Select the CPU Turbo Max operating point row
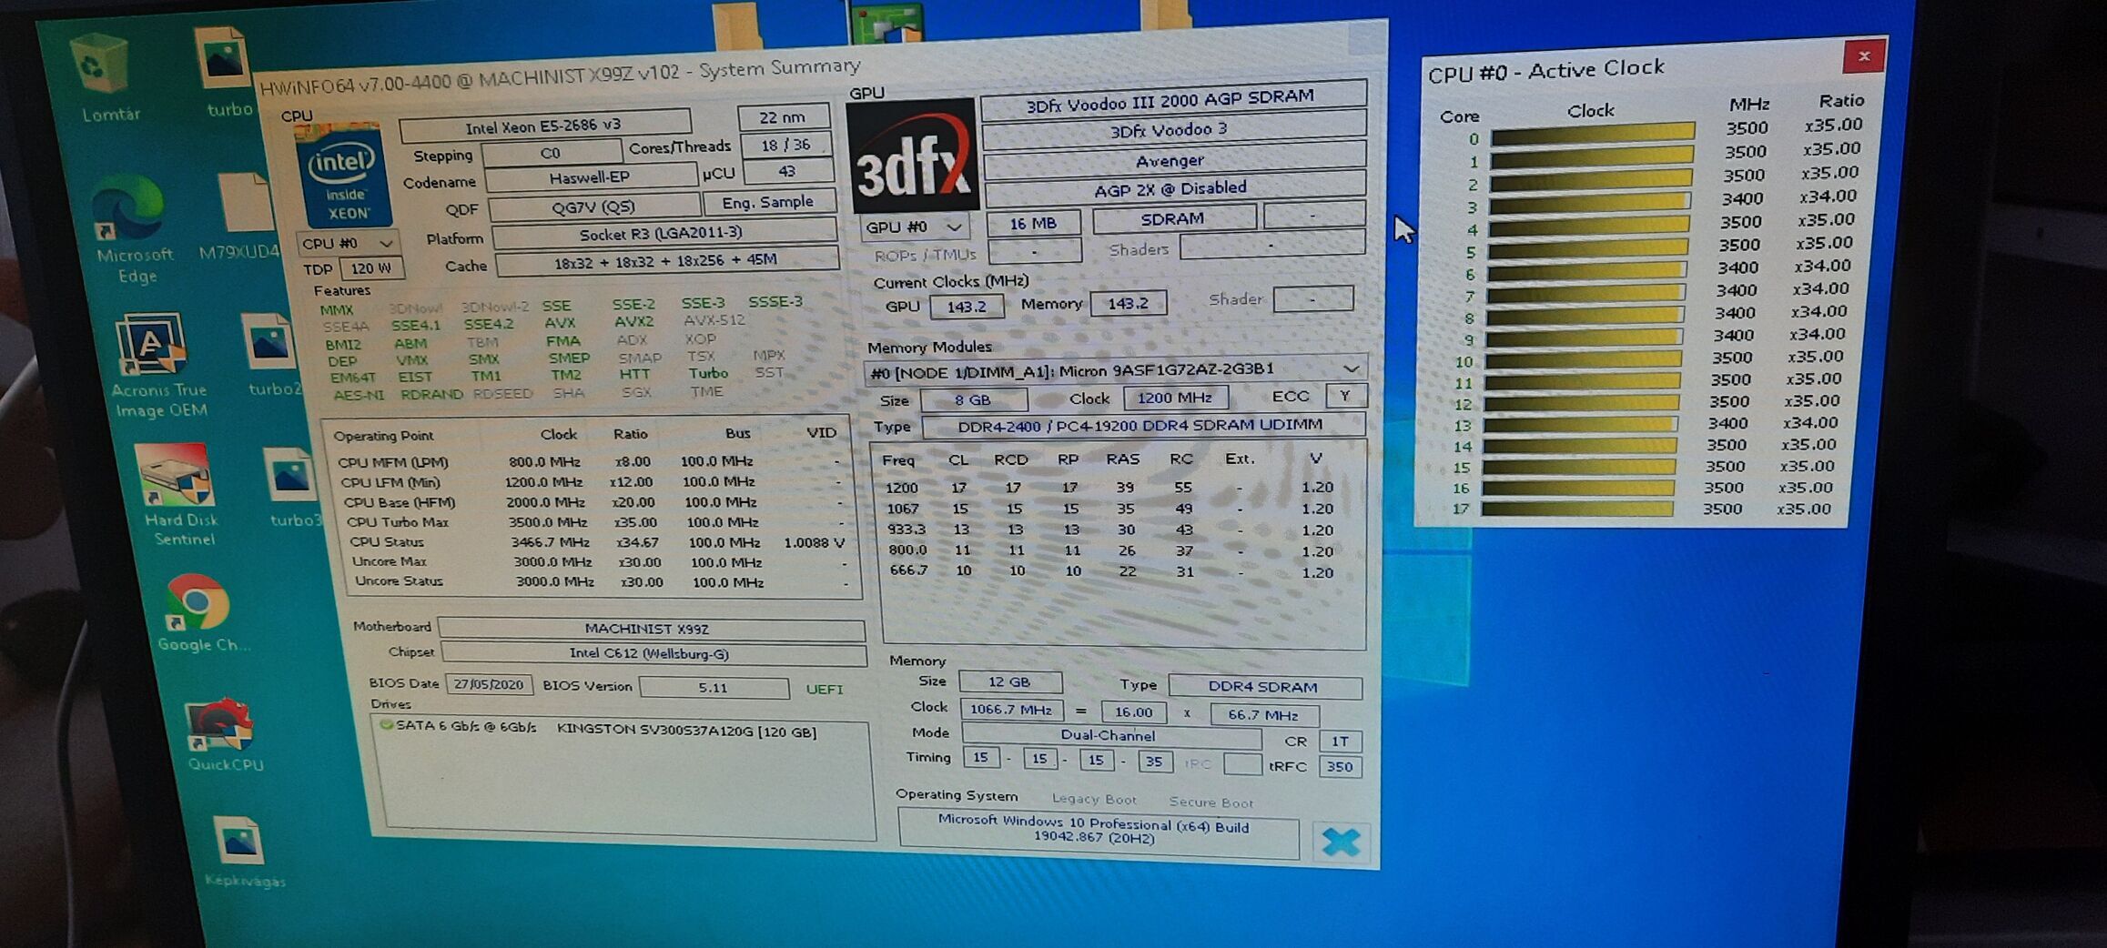The height and width of the screenshot is (948, 2107). 596,522
